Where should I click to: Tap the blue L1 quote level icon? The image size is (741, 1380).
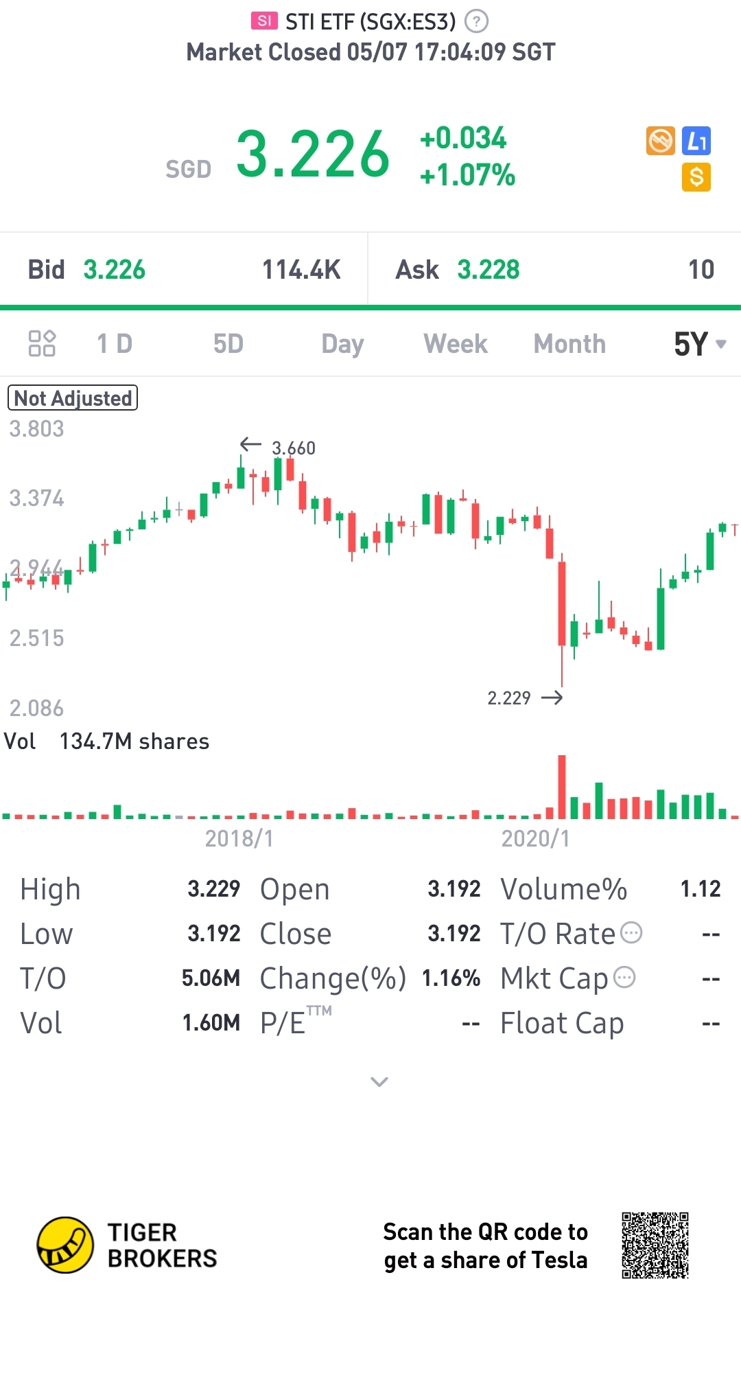pyautogui.click(x=696, y=141)
